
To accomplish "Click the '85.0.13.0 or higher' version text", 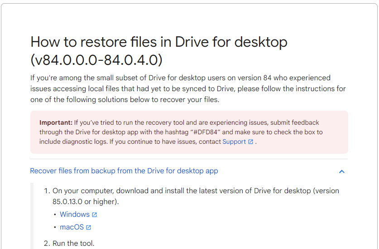I will (85, 201).
